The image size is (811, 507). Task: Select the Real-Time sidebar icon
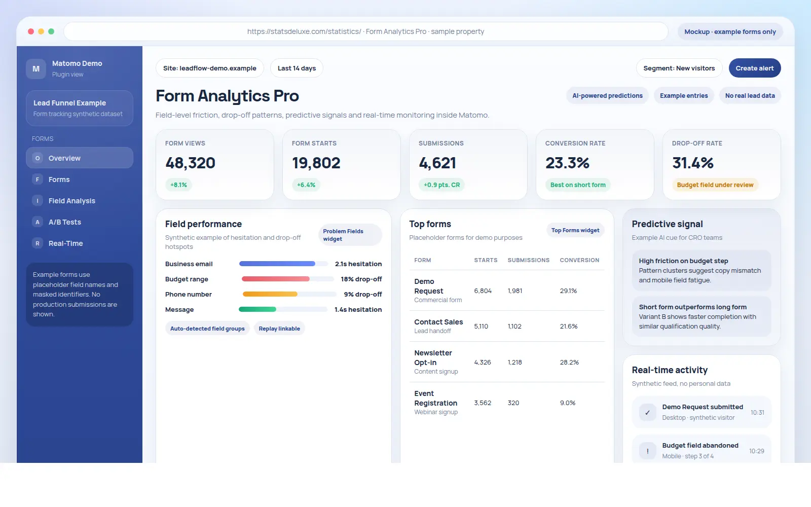(38, 243)
